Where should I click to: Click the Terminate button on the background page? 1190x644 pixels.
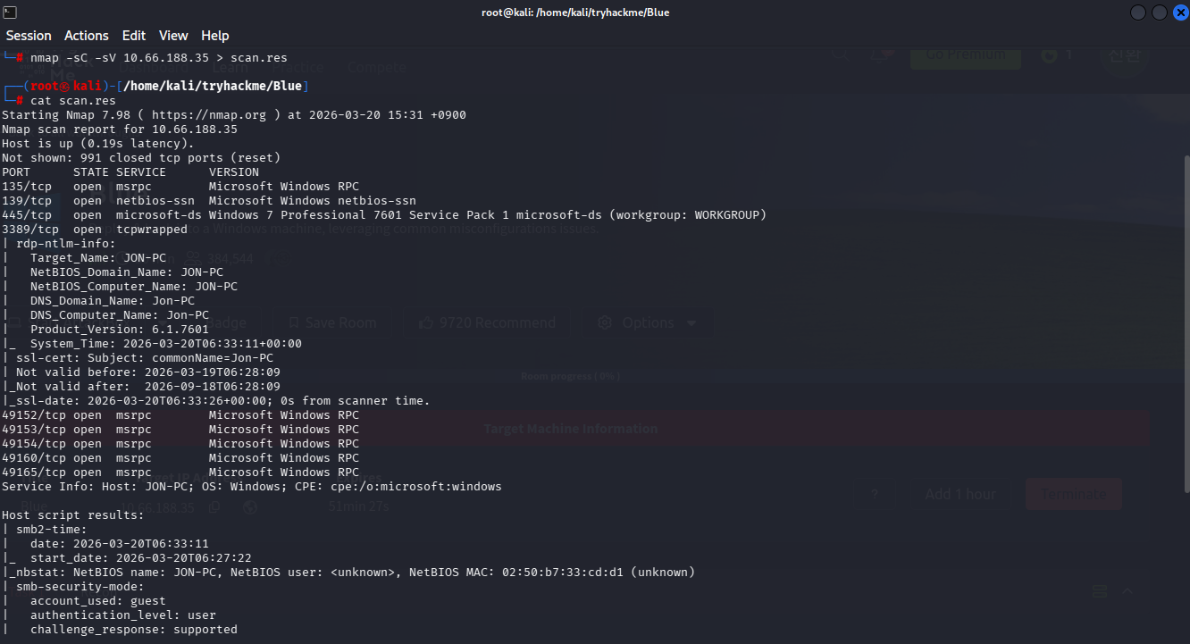1073,494
